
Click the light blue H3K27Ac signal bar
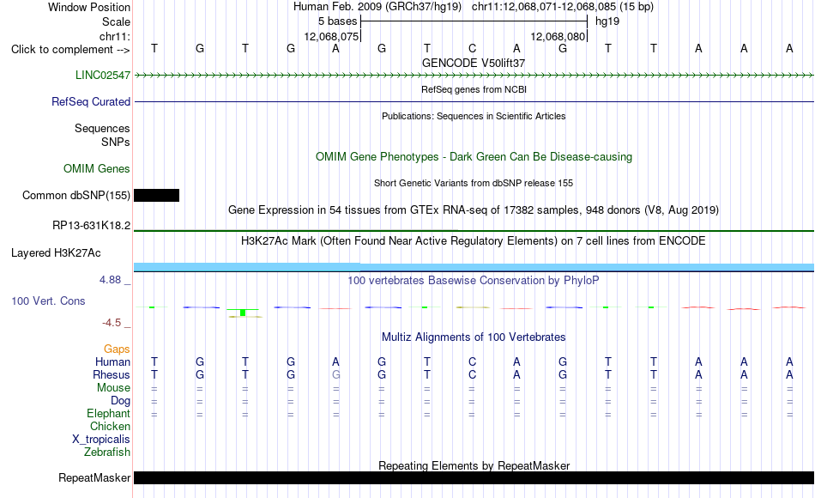474,267
